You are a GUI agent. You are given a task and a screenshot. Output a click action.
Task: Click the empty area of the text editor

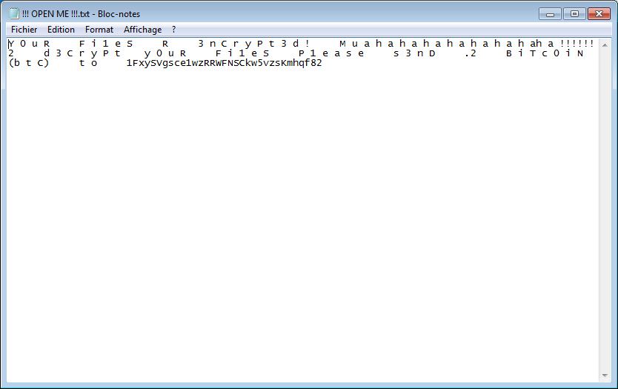tap(296, 222)
